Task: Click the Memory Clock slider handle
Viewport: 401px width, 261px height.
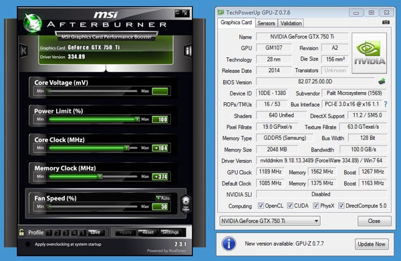Action: point(100,176)
